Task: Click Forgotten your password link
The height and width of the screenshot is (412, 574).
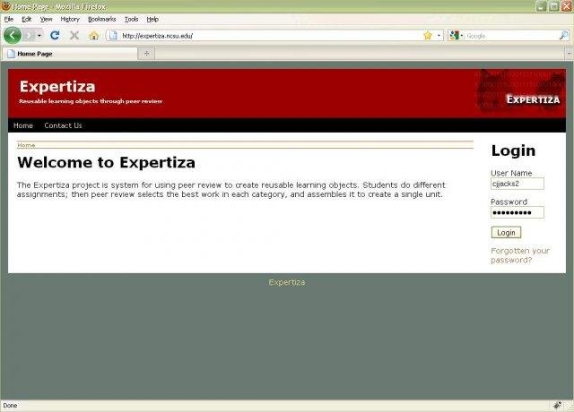Action: 520,255
